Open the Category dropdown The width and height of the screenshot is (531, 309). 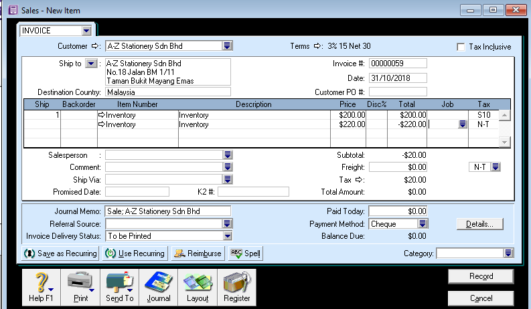tap(508, 253)
